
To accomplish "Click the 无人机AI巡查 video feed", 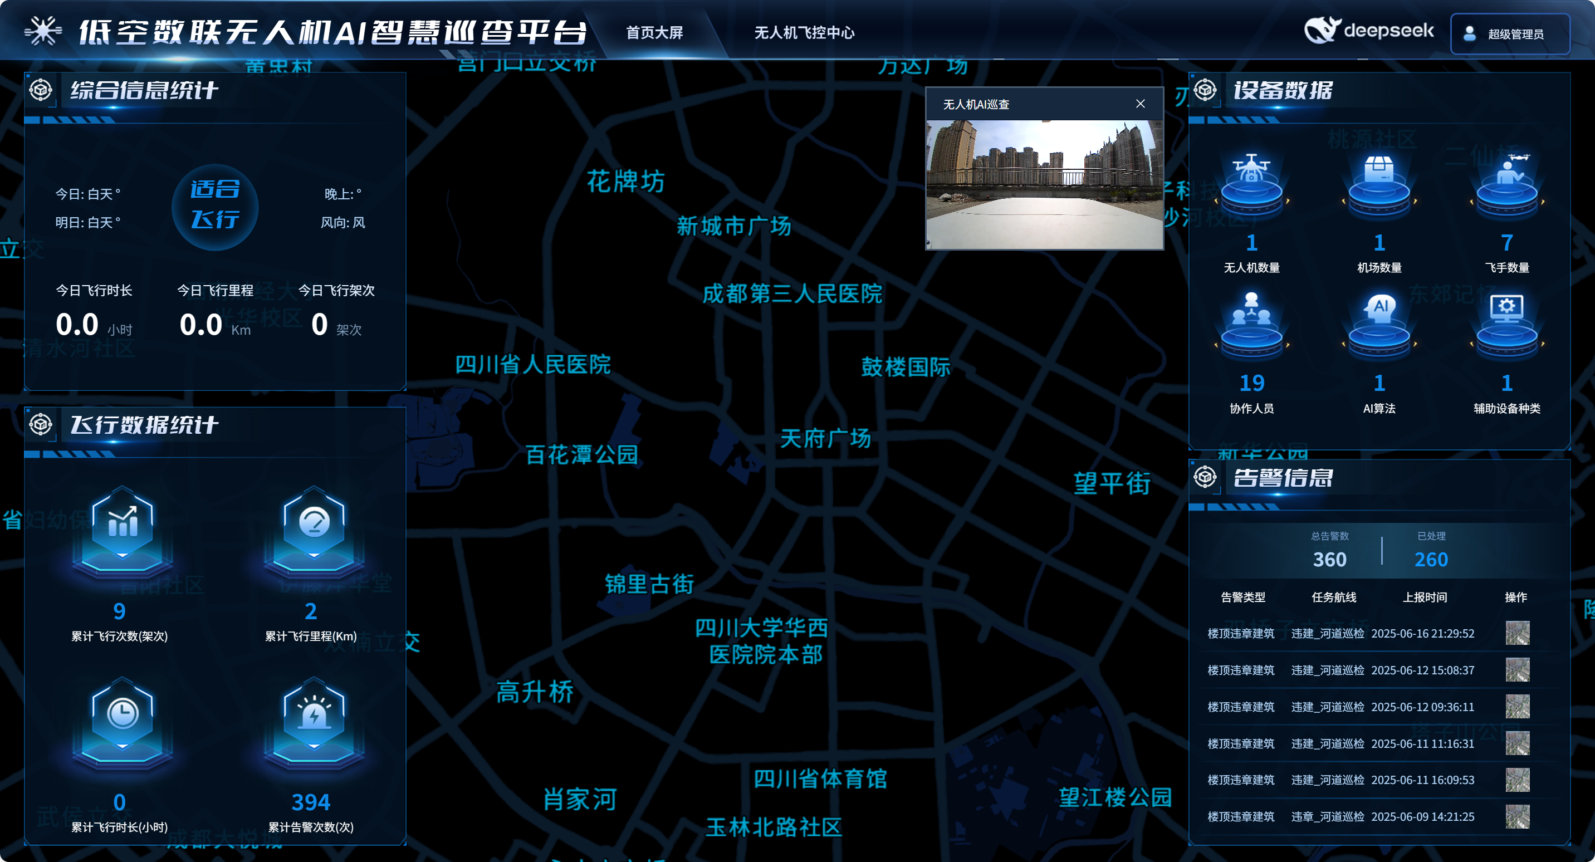I will click(1045, 184).
